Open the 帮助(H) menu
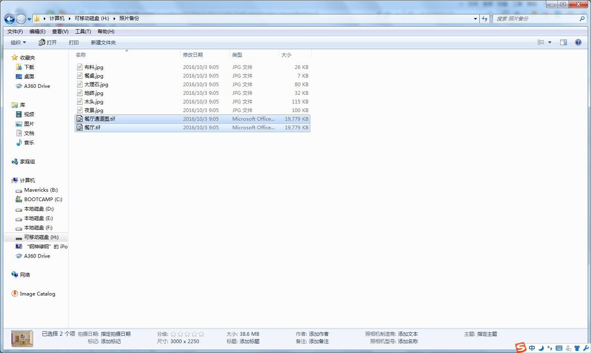Viewport: 591px width, 353px height. coord(106,32)
